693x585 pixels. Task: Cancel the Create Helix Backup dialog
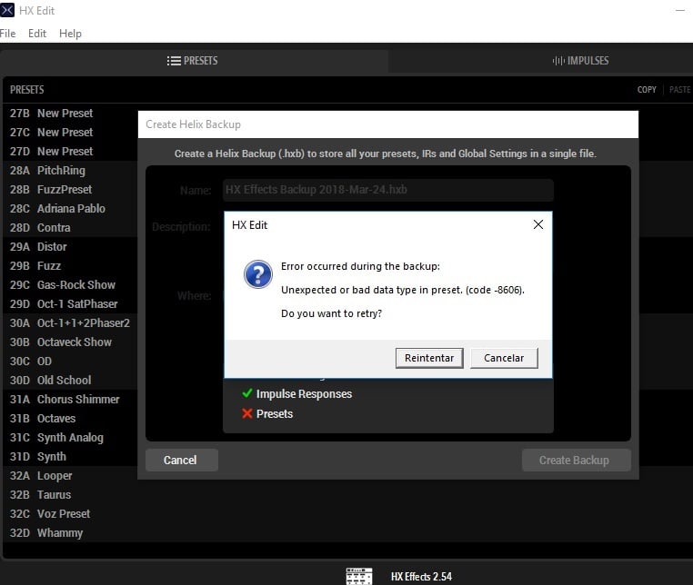point(181,460)
